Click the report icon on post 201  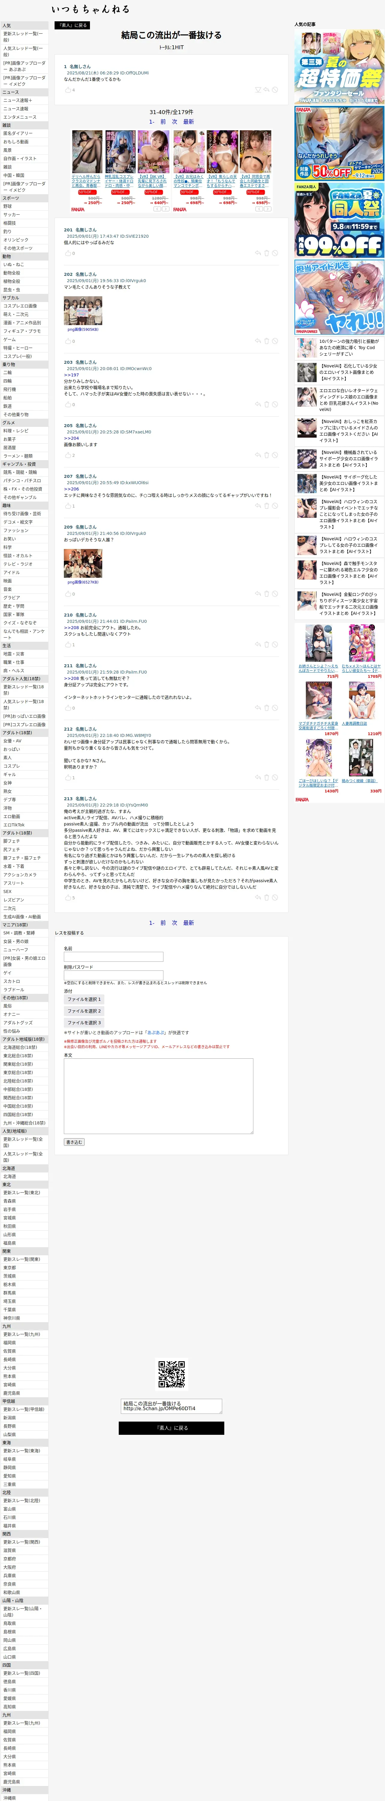tap(275, 253)
